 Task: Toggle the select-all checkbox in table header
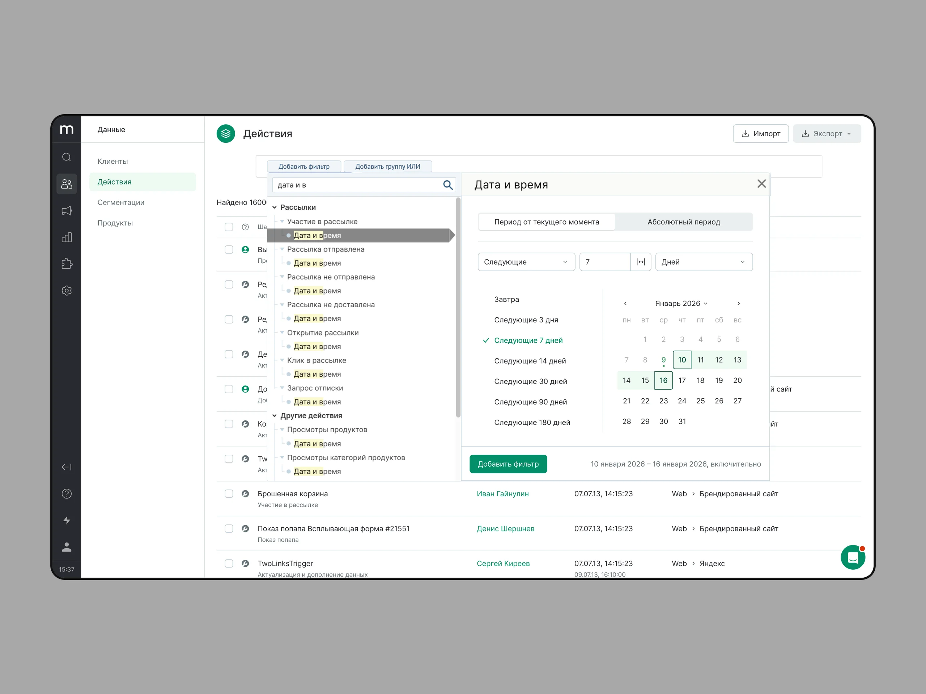229,227
